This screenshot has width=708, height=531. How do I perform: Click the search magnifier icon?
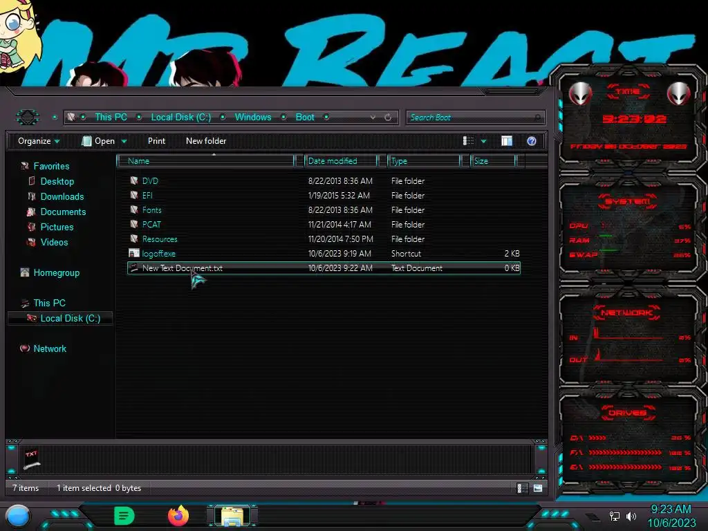click(537, 118)
